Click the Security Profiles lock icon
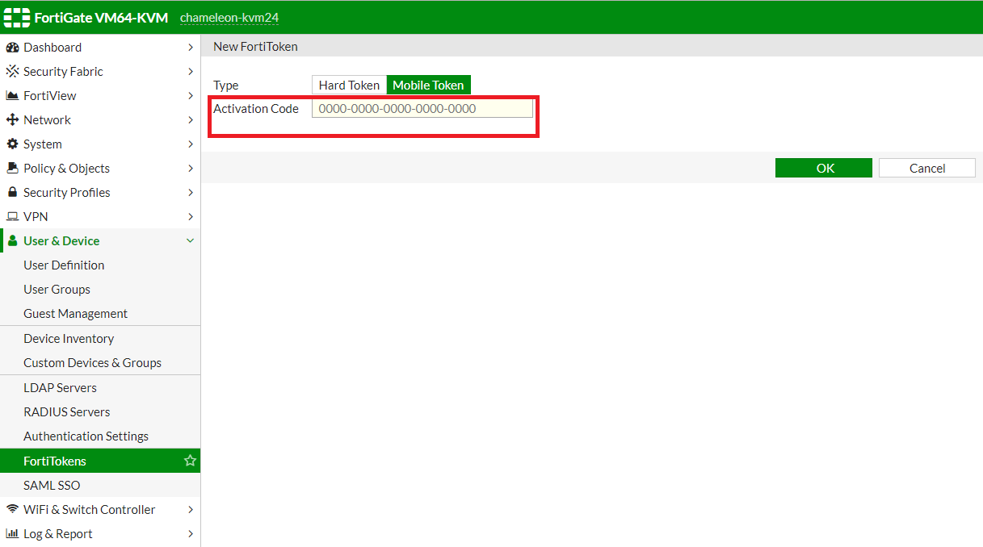 [x=12, y=193]
